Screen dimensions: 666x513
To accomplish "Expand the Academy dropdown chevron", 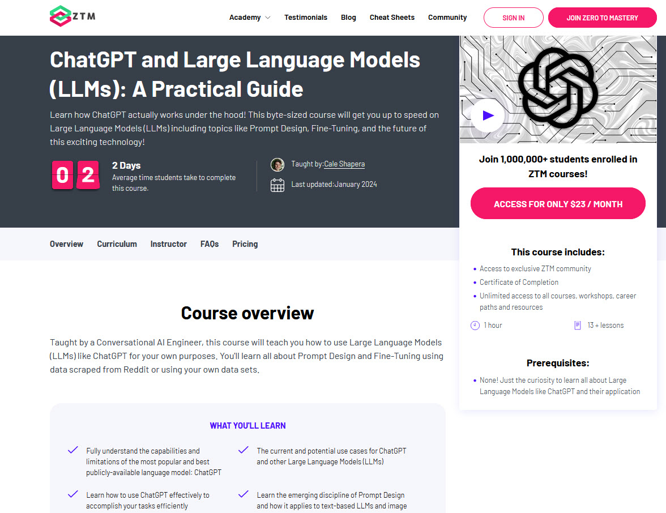I will (267, 18).
